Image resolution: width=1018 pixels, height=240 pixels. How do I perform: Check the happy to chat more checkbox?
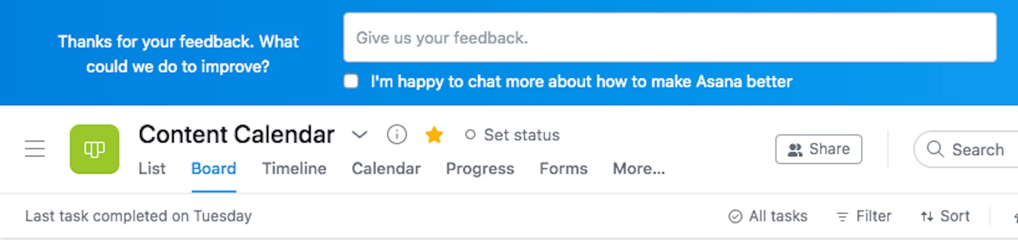[x=352, y=81]
